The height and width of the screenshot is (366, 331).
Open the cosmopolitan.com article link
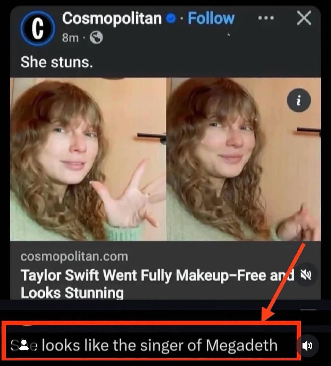[x=74, y=256]
